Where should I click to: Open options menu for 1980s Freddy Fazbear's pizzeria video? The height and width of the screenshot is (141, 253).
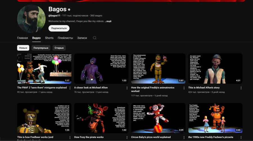pyautogui.click(x=241, y=137)
